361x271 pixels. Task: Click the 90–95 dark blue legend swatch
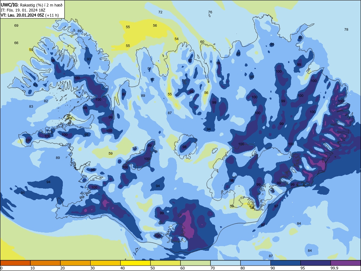click(286, 263)
